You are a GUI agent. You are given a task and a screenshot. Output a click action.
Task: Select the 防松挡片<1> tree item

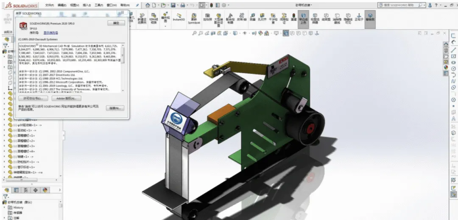(x=26, y=162)
